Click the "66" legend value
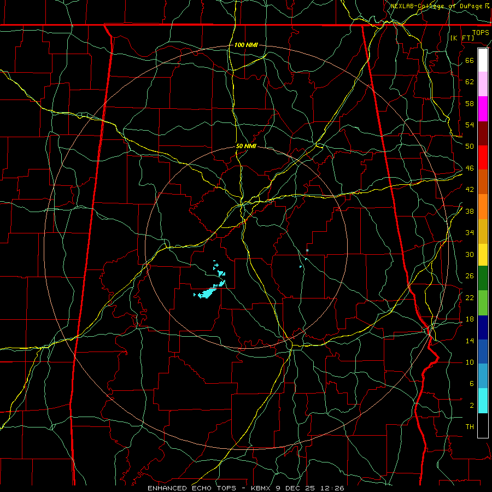492x492 pixels. [x=470, y=60]
